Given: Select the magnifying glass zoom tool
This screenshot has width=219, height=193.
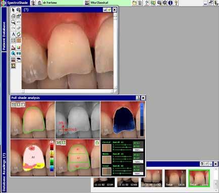Looking at the screenshot, I should click(13, 22).
